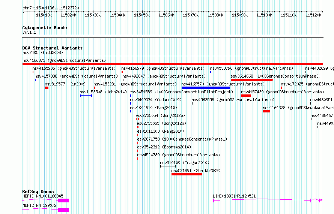
Task: Click the ruler's left arrowhead
Action: pos(23,12)
